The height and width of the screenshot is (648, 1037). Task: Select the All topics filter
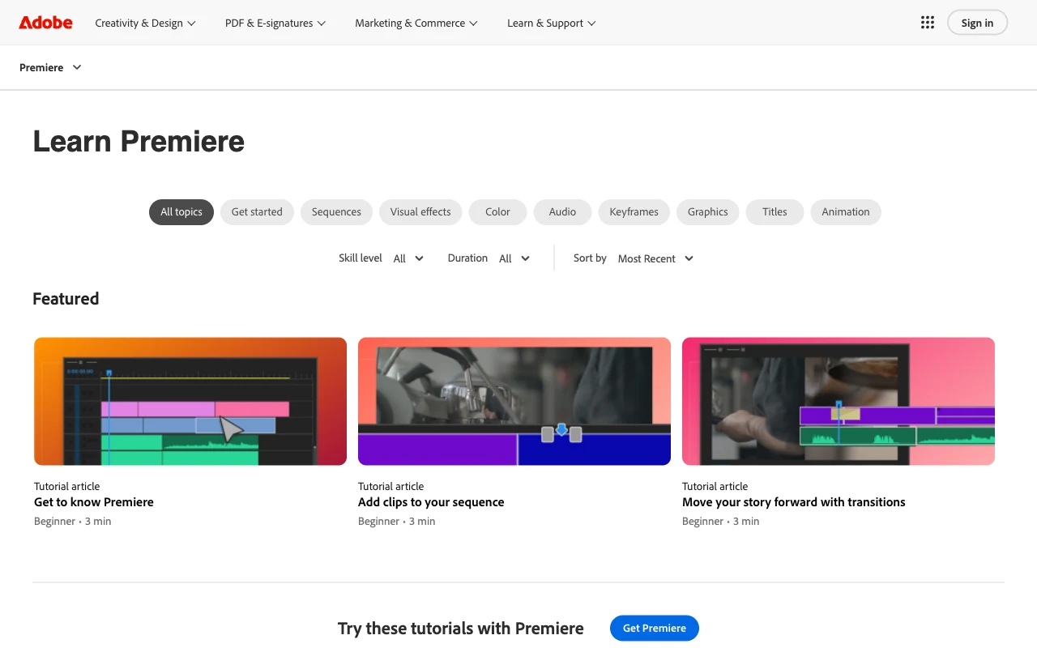point(181,212)
